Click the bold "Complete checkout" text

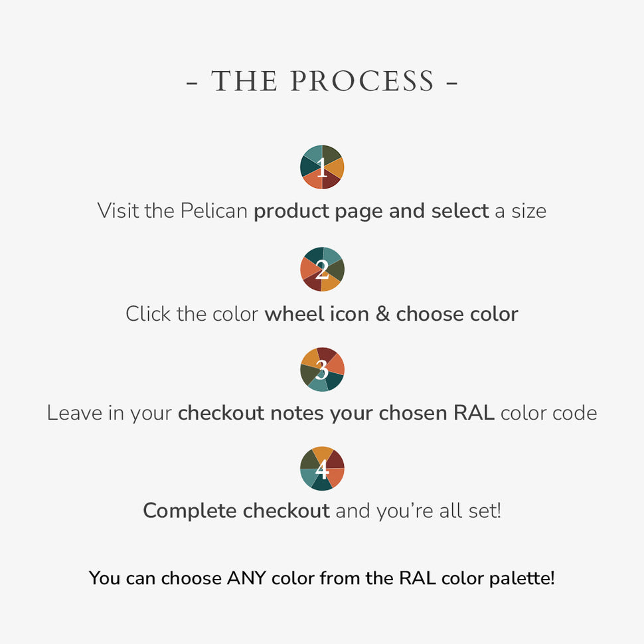[x=236, y=511]
